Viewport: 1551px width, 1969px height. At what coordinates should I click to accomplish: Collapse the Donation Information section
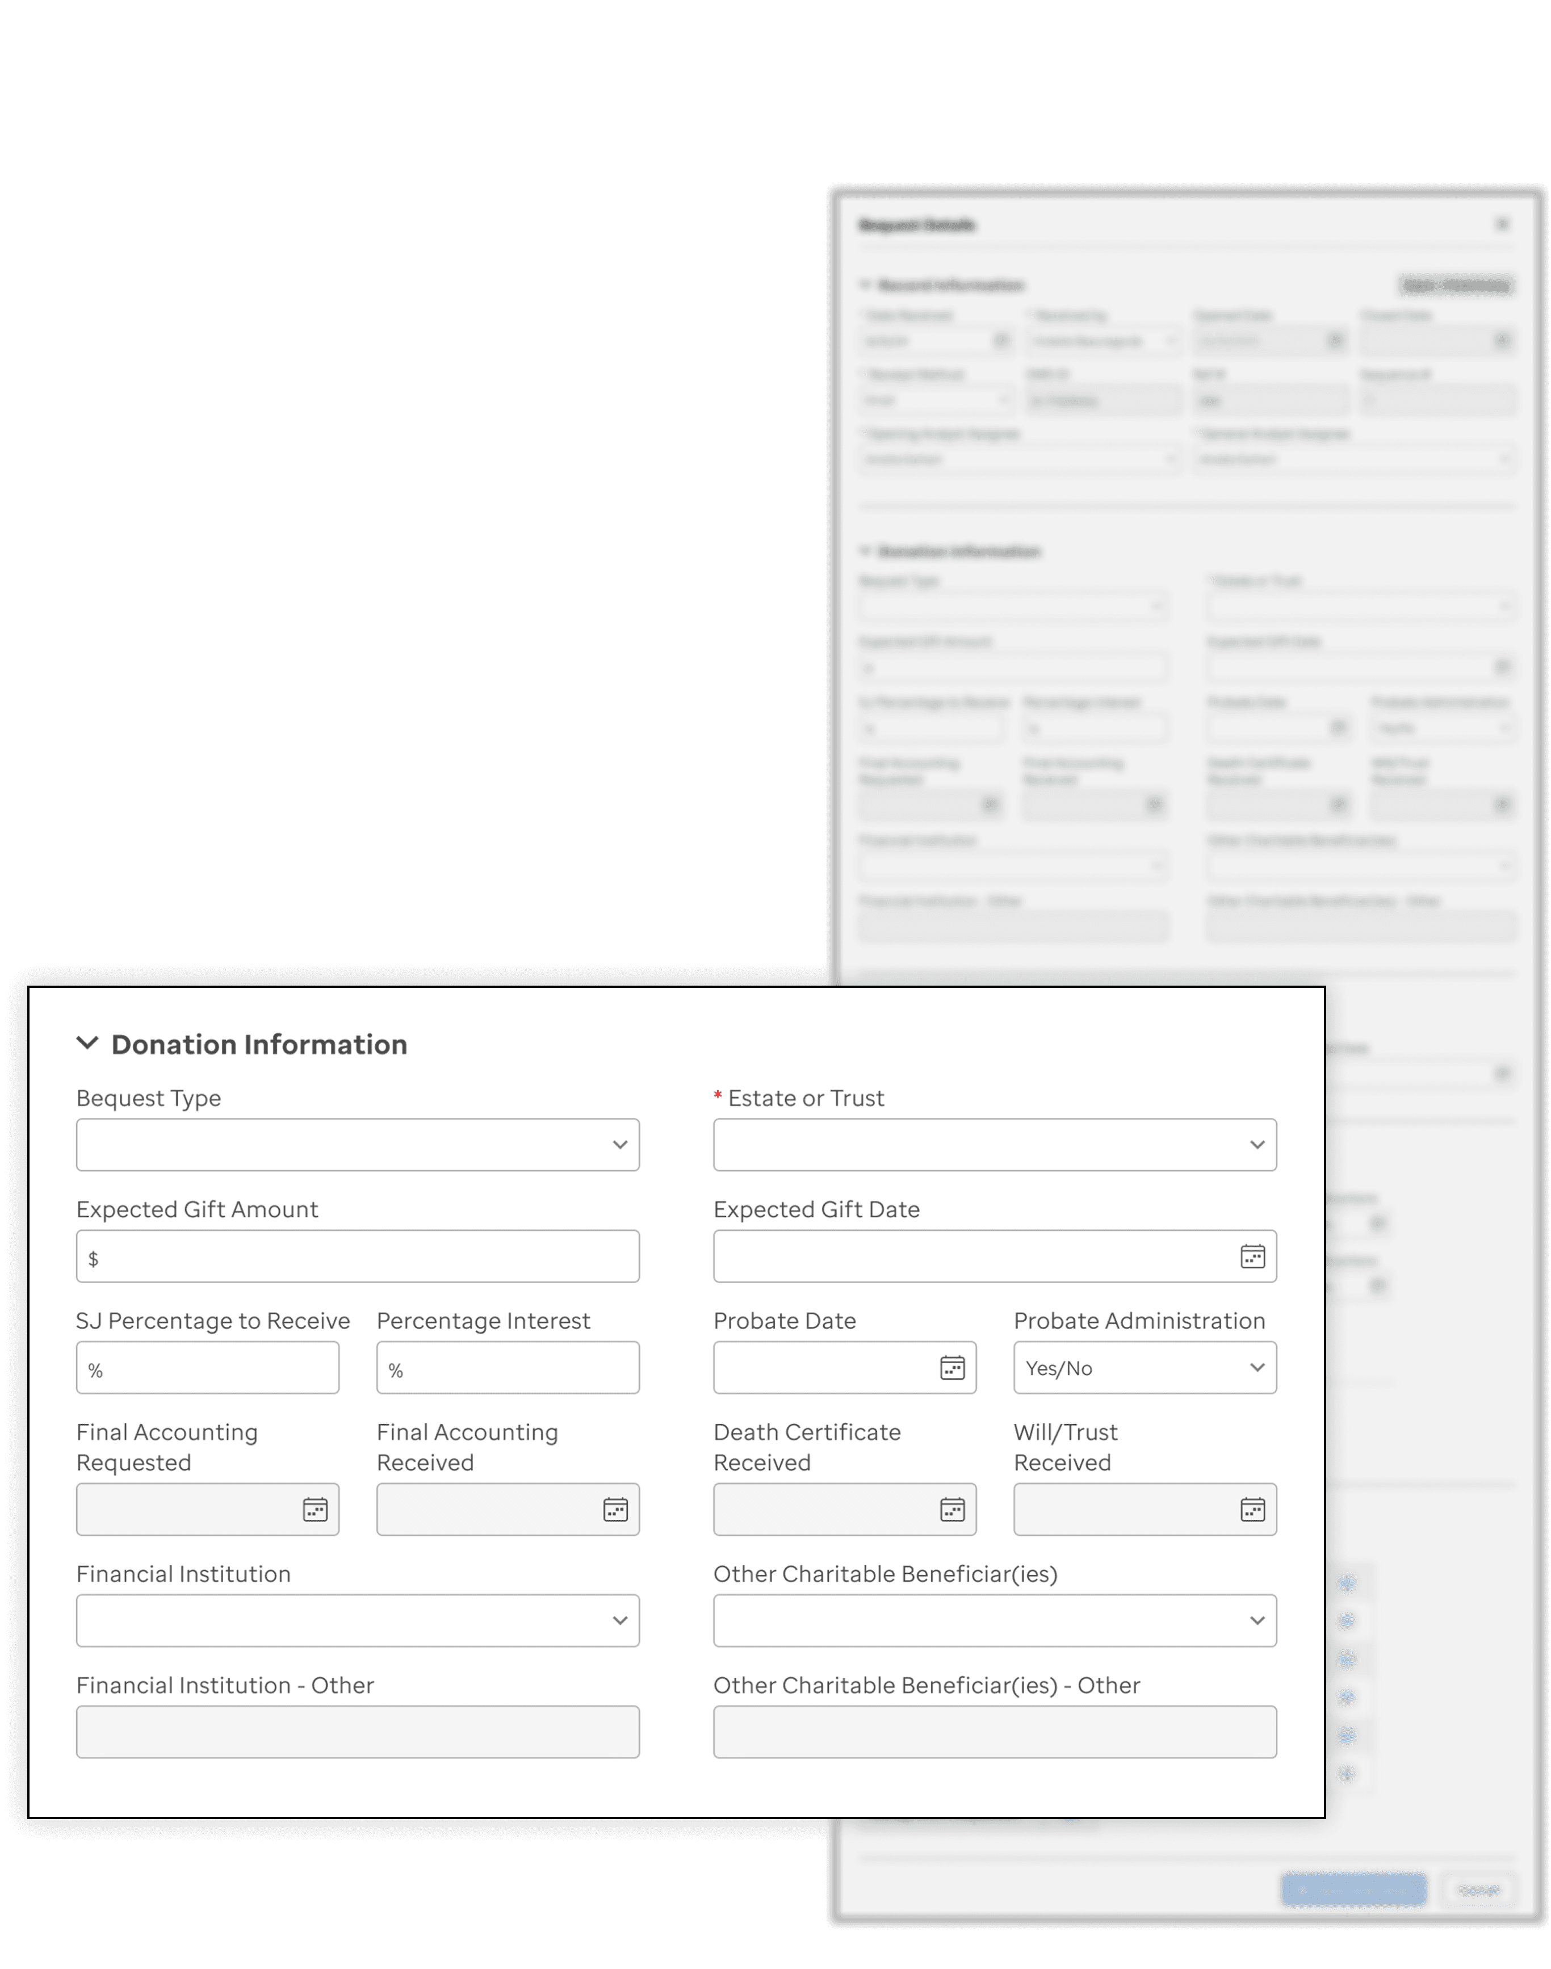[87, 1042]
